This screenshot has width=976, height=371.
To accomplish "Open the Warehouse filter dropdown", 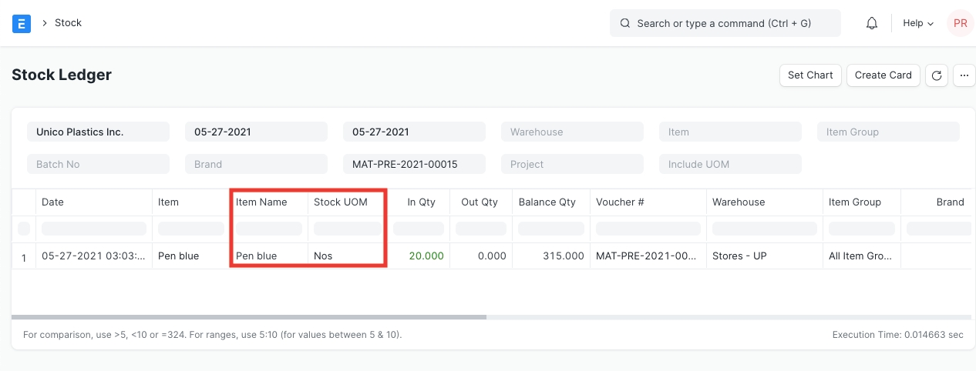I will pos(572,132).
